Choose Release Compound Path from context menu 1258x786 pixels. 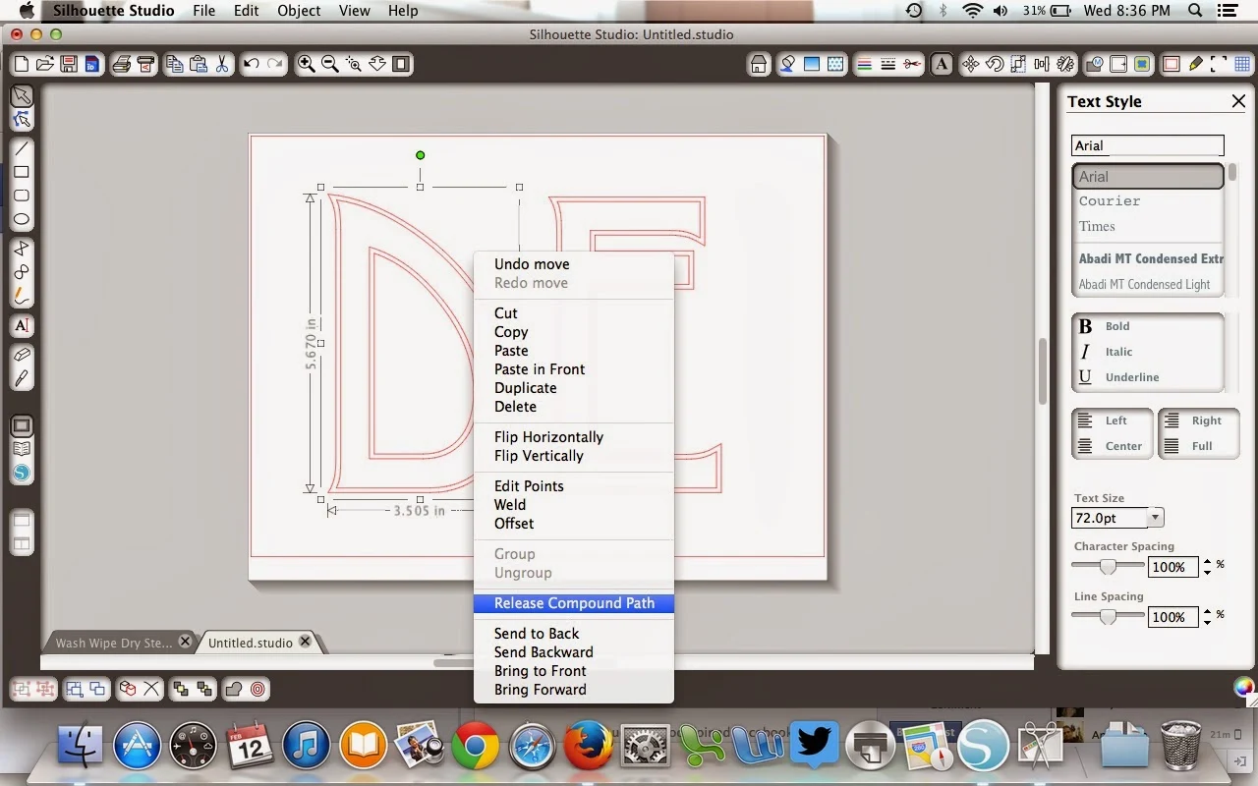[x=574, y=603]
